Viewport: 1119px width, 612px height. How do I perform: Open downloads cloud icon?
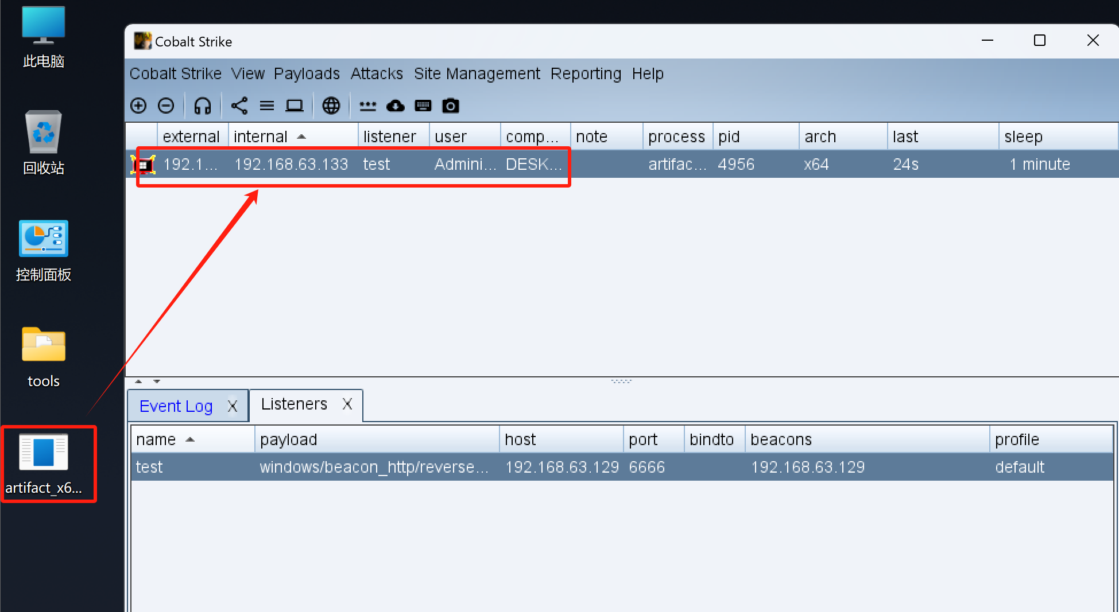pos(395,106)
